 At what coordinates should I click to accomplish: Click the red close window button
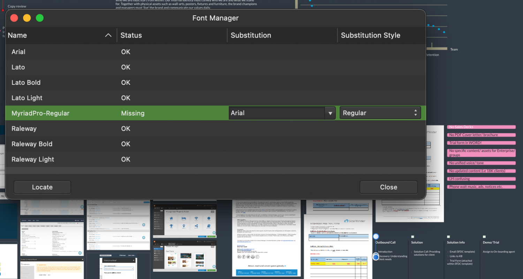click(14, 18)
